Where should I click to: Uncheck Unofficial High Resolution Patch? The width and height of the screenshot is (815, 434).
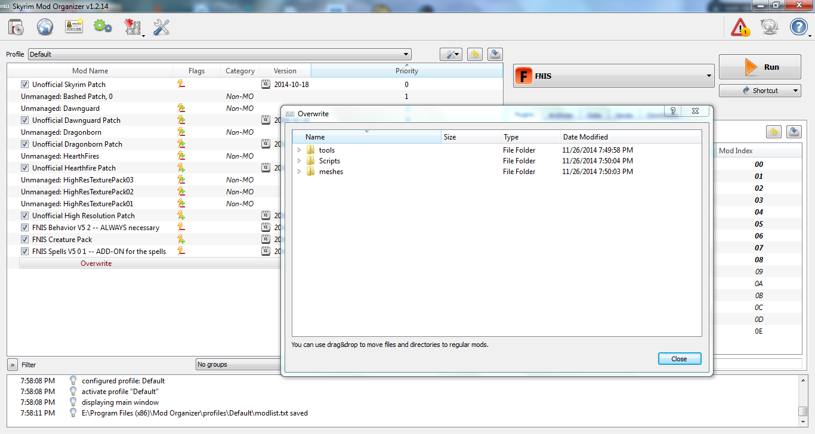(24, 216)
